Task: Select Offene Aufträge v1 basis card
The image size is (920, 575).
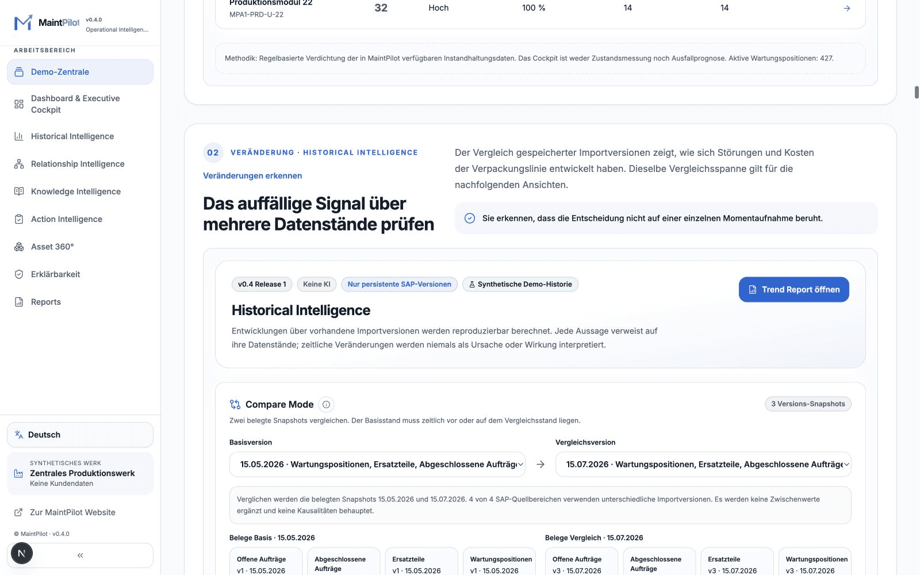Action: tap(265, 562)
